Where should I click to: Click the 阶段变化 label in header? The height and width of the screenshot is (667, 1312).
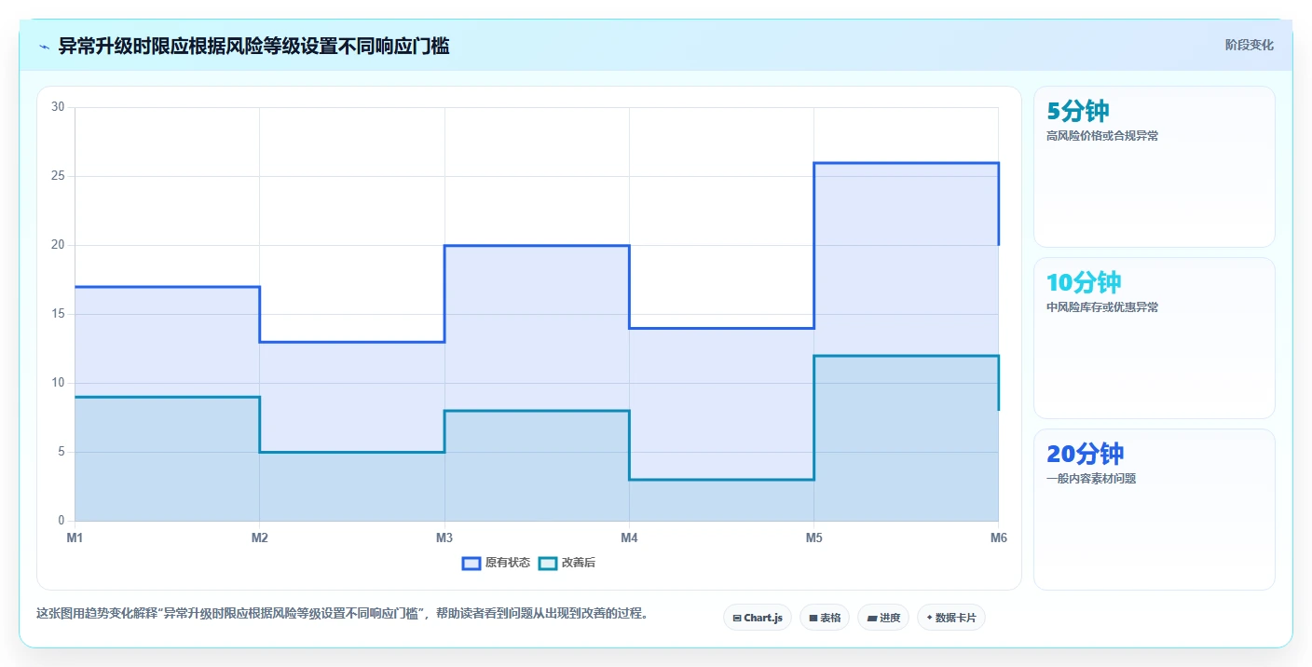pyautogui.click(x=1249, y=45)
